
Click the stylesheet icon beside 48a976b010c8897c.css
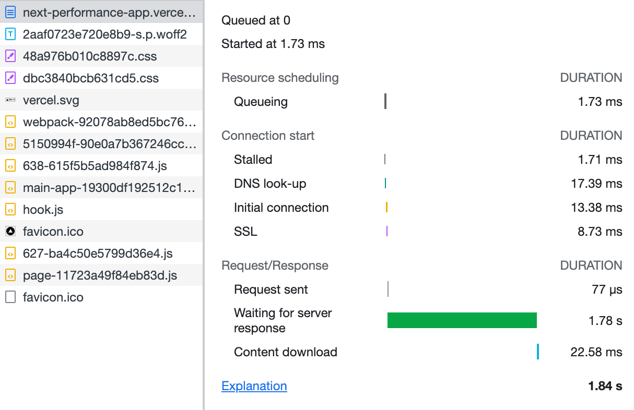(10, 56)
